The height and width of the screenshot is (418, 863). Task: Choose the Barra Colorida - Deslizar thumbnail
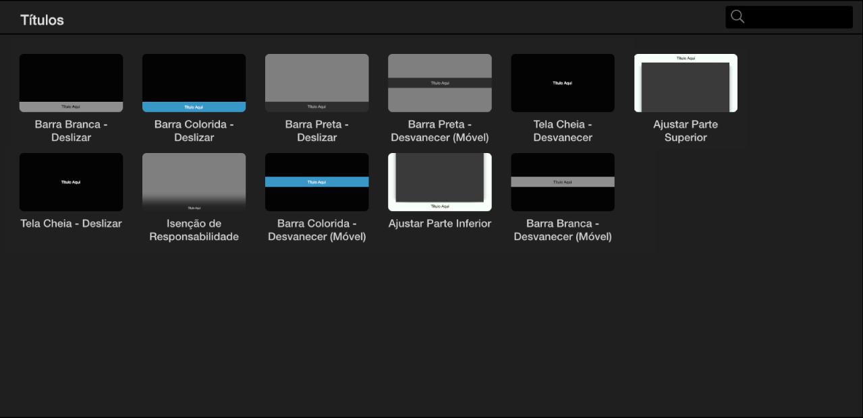(194, 83)
